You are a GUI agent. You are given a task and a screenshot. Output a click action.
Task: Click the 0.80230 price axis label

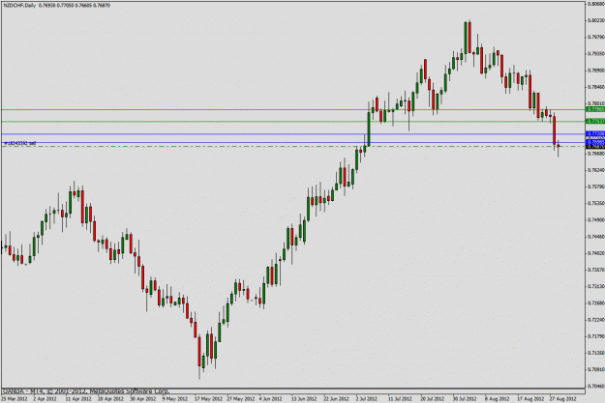(x=595, y=20)
